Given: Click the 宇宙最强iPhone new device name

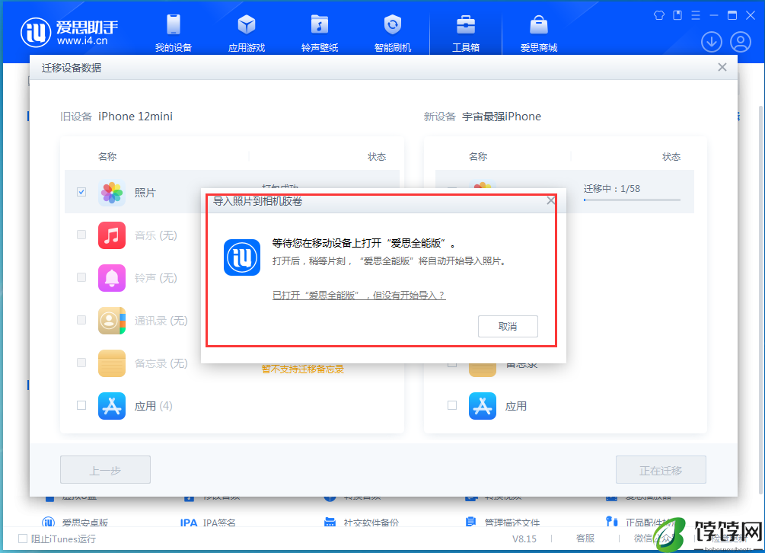Looking at the screenshot, I should coord(502,117).
